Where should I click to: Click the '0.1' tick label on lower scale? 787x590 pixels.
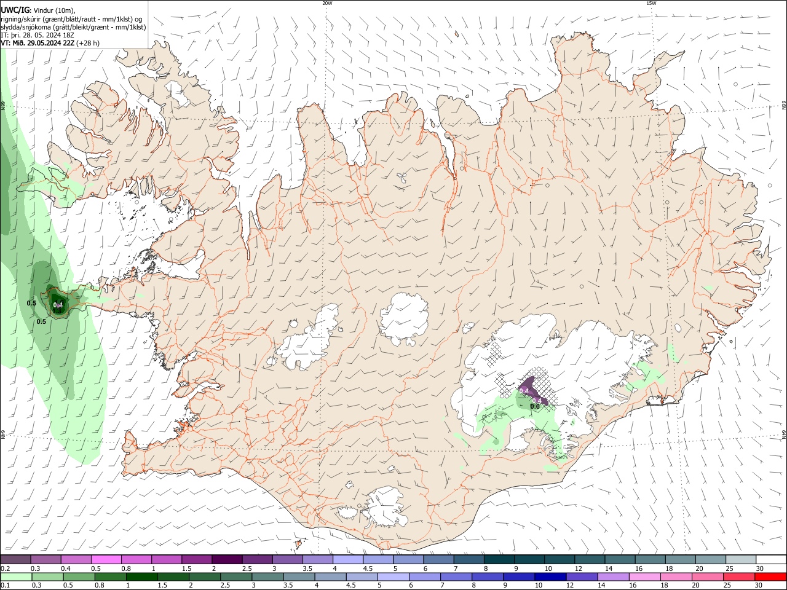coord(5,586)
